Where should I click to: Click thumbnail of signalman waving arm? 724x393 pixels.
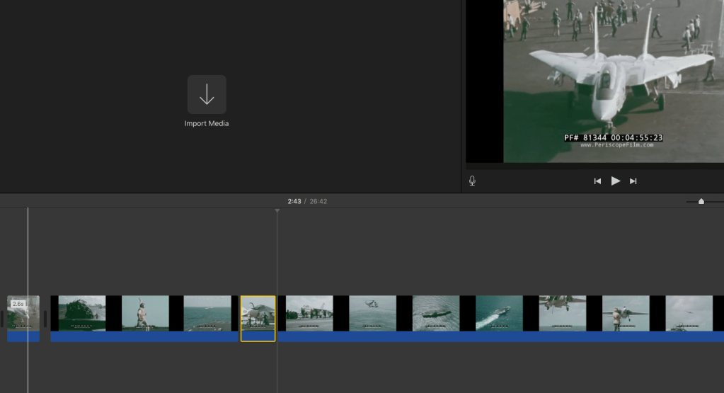tap(144, 313)
